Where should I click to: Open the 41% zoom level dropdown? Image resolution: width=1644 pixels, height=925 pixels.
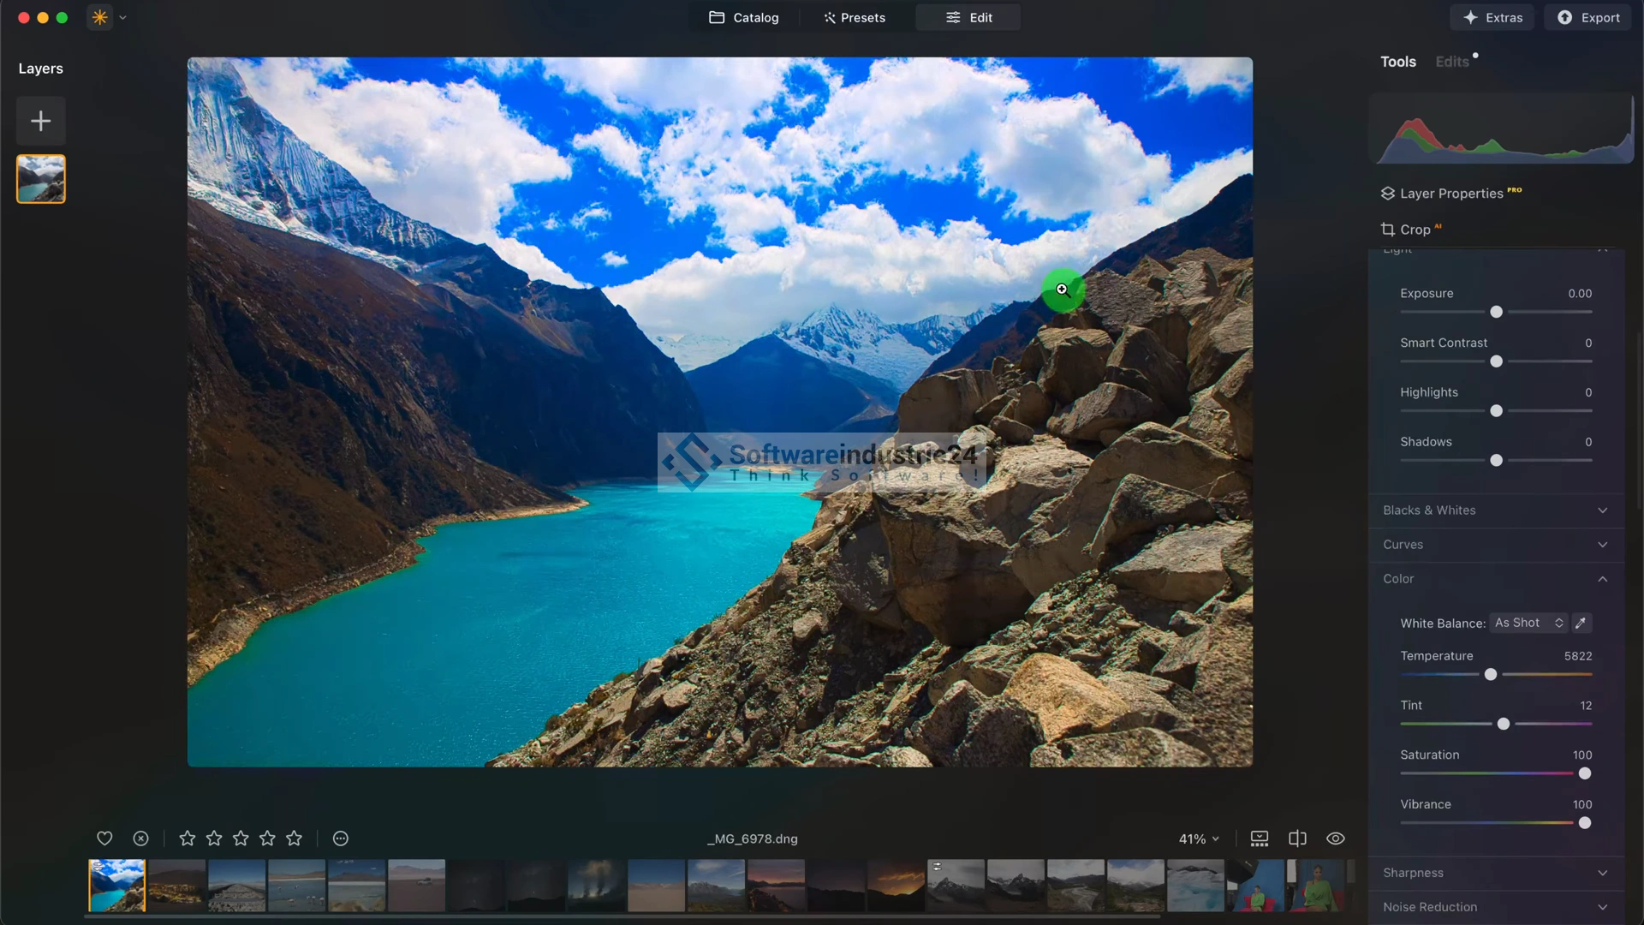pyautogui.click(x=1199, y=838)
